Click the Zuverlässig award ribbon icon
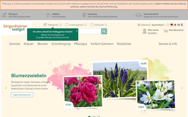Screen dimensions: 188x117 pos(84,15)
